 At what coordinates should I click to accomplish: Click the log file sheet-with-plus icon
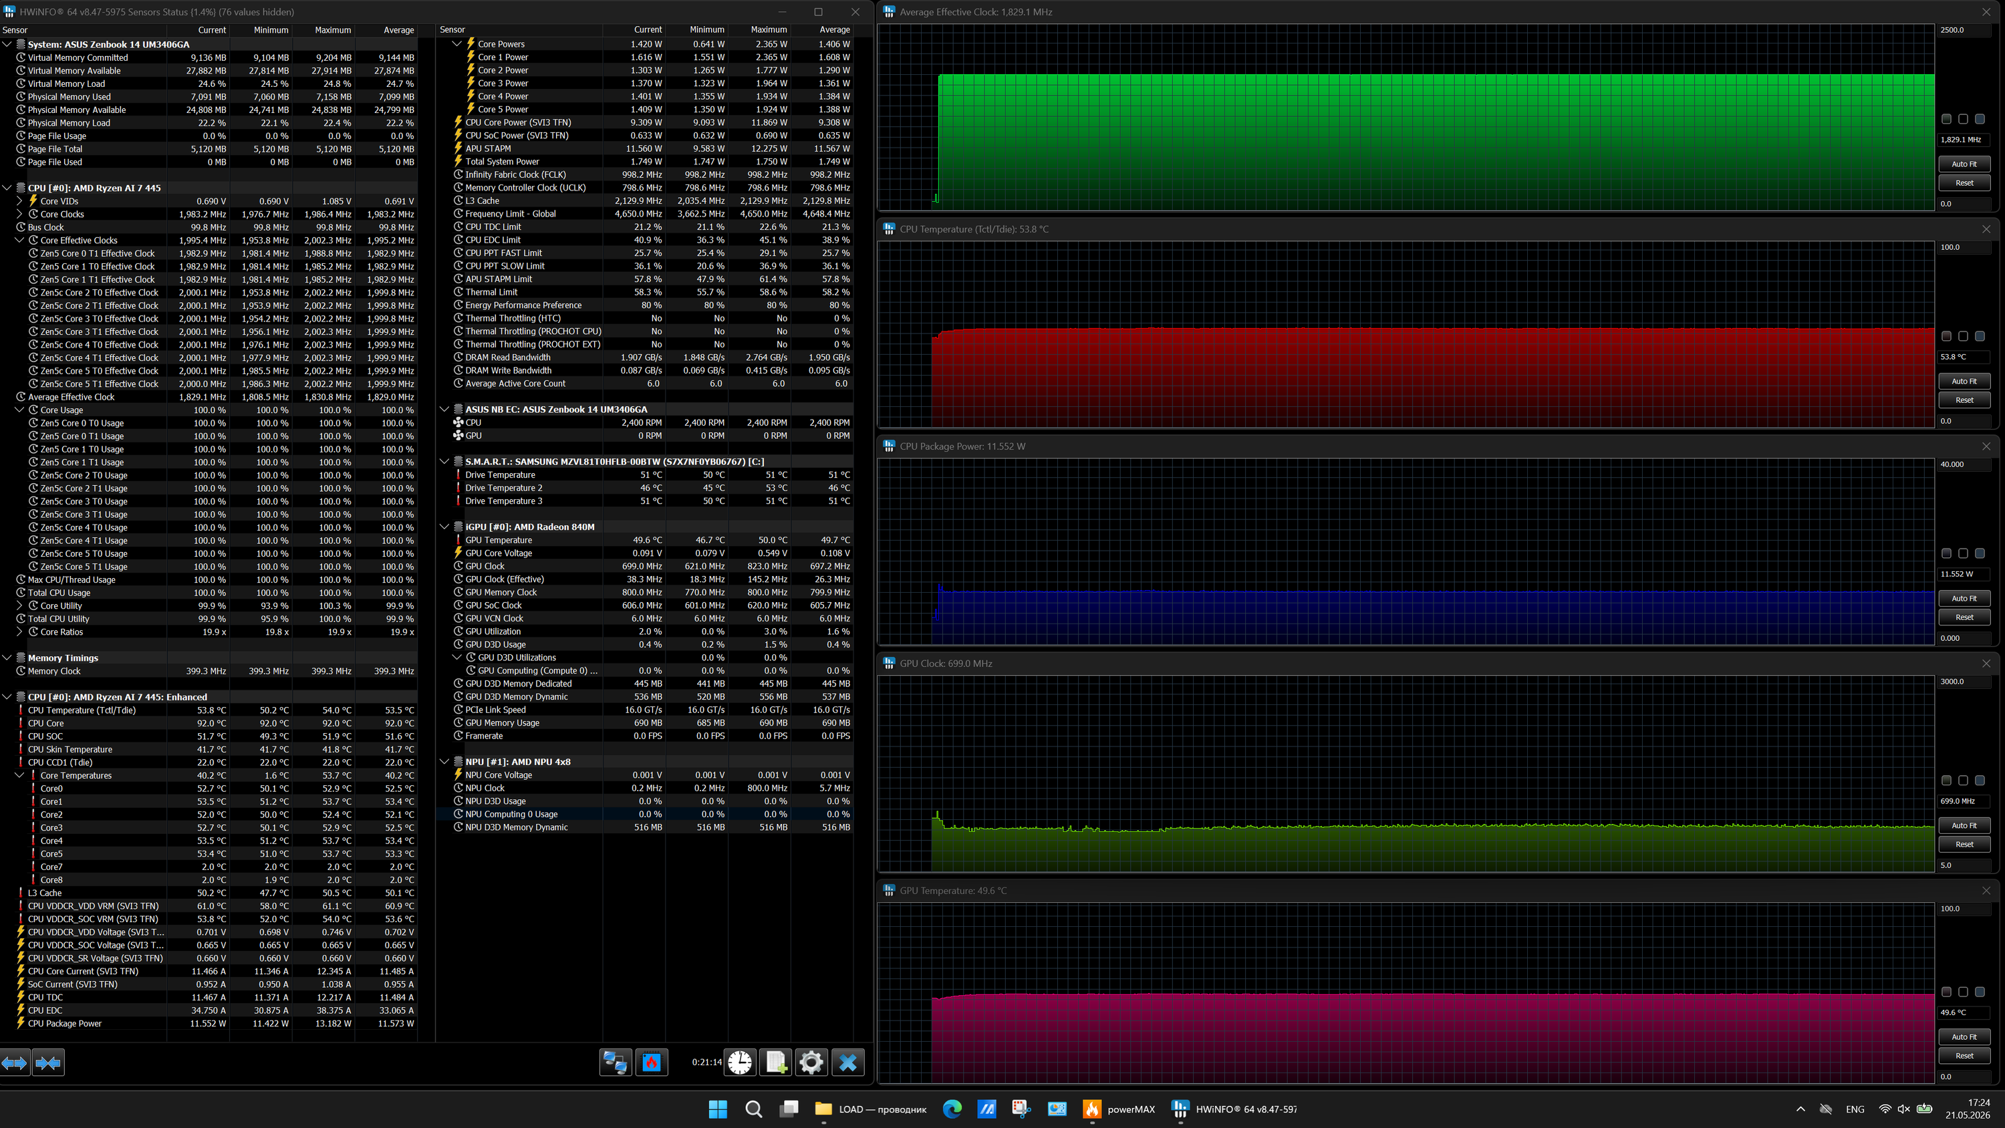(776, 1063)
